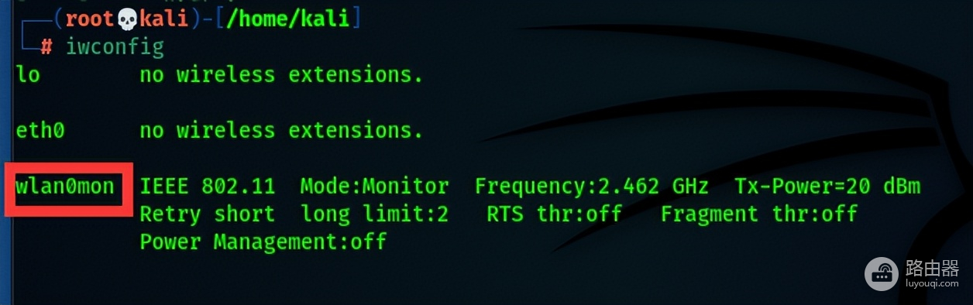The height and width of the screenshot is (305, 973).
Task: Click the skull icon in the prompt
Action: coord(128,17)
